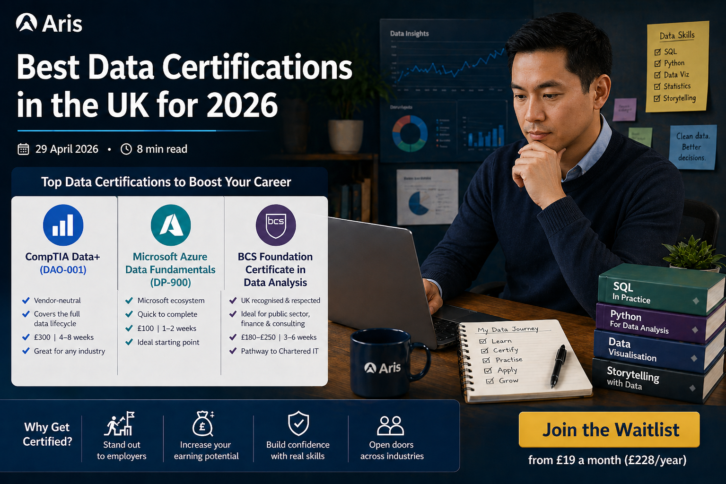Click the text £100 | 1–2 weeks
Image resolution: width=726 pixels, height=484 pixels.
167,328
